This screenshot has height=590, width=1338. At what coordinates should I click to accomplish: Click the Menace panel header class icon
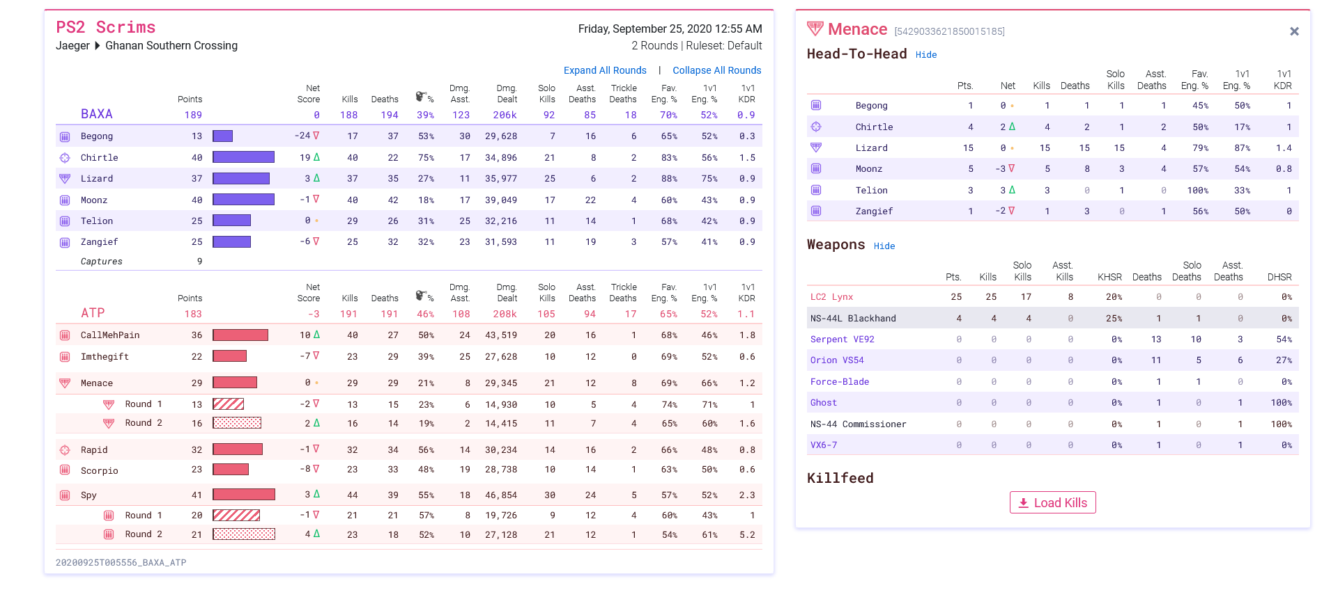coord(815,29)
